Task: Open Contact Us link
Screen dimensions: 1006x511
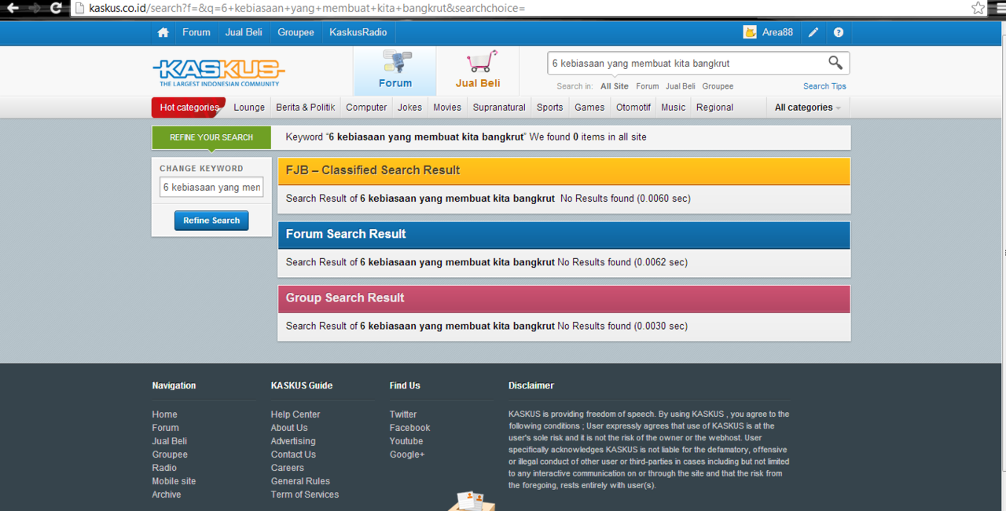Action: [293, 454]
